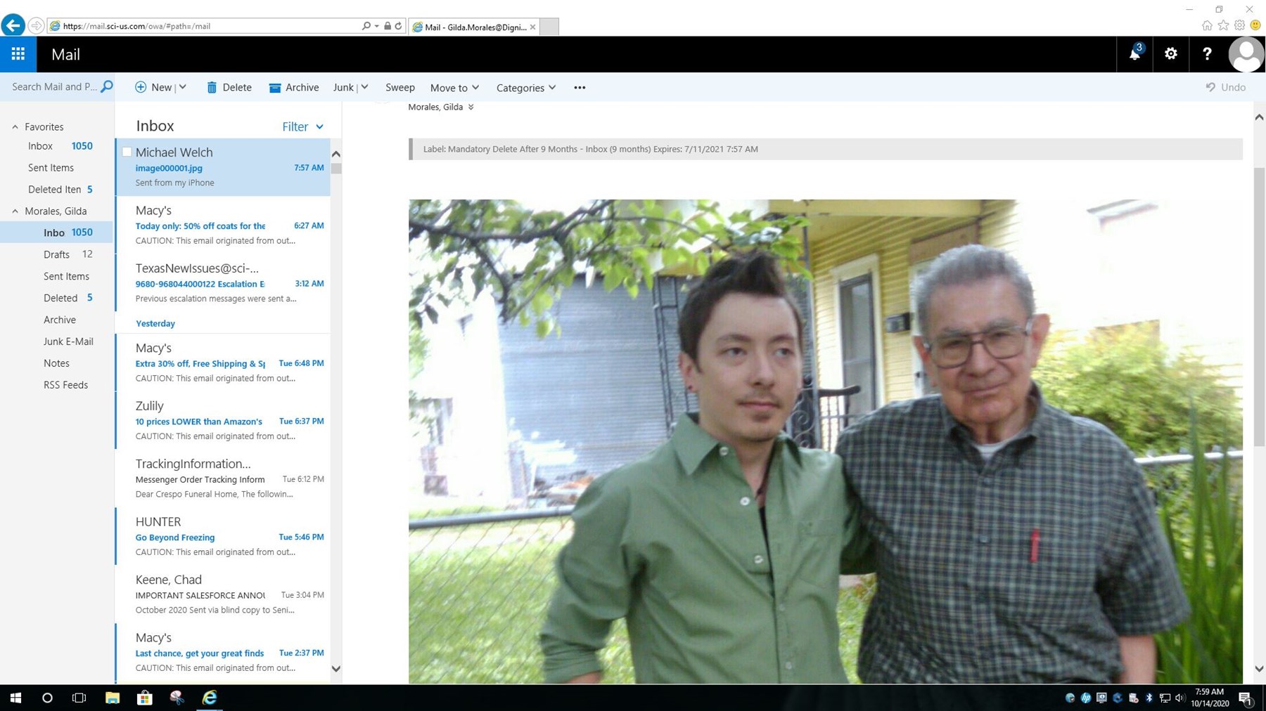Click the Sweep button

click(400, 88)
